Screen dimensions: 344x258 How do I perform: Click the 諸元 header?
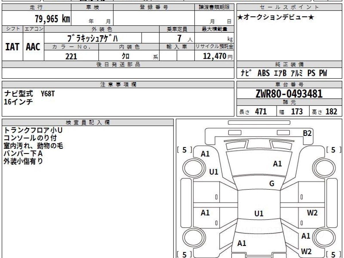pos(290,102)
